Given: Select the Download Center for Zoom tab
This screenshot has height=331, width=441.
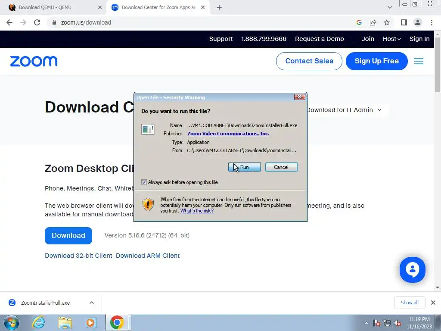Looking at the screenshot, I should (159, 7).
